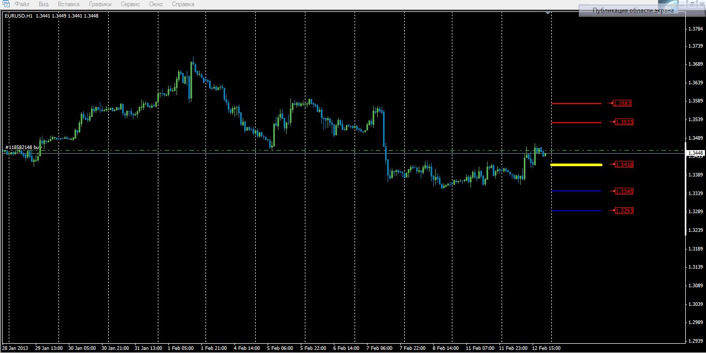Image resolution: width=706 pixels, height=353 pixels.
Task: Click the 1.3689 price scale value
Action: pyautogui.click(x=696, y=65)
